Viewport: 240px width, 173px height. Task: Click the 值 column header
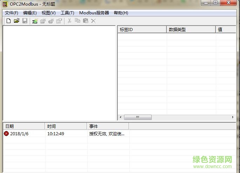tap(226, 29)
